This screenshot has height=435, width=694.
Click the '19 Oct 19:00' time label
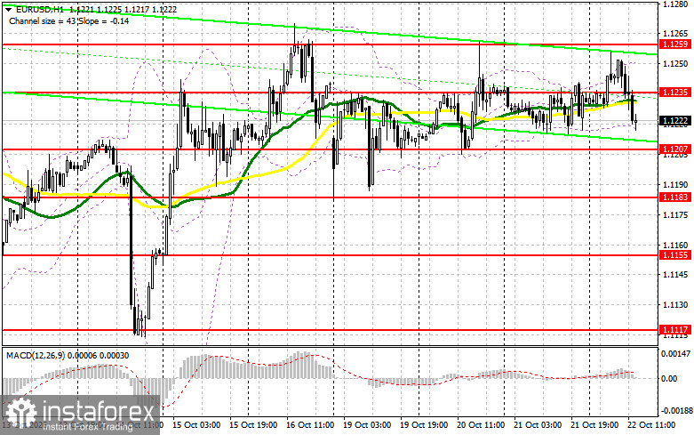pyautogui.click(x=424, y=425)
